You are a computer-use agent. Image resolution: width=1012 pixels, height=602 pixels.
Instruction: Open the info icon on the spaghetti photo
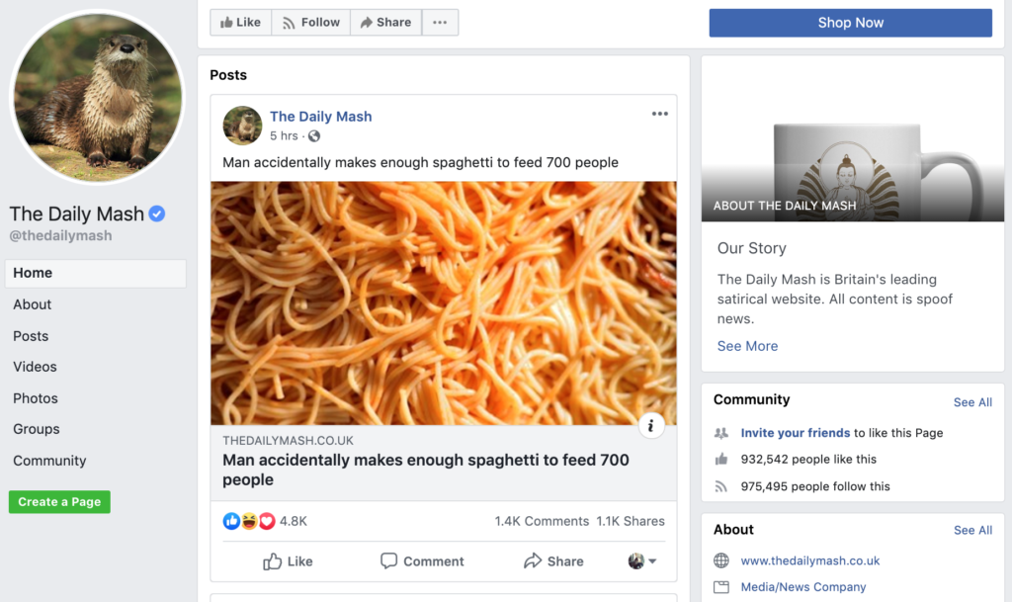click(x=651, y=425)
